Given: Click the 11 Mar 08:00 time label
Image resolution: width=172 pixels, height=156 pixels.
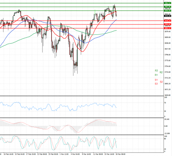Looking at the screenshot, I should coord(98,154).
